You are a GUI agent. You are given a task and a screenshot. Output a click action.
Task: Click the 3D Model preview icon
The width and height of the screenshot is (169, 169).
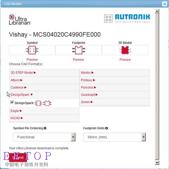[x=125, y=50]
